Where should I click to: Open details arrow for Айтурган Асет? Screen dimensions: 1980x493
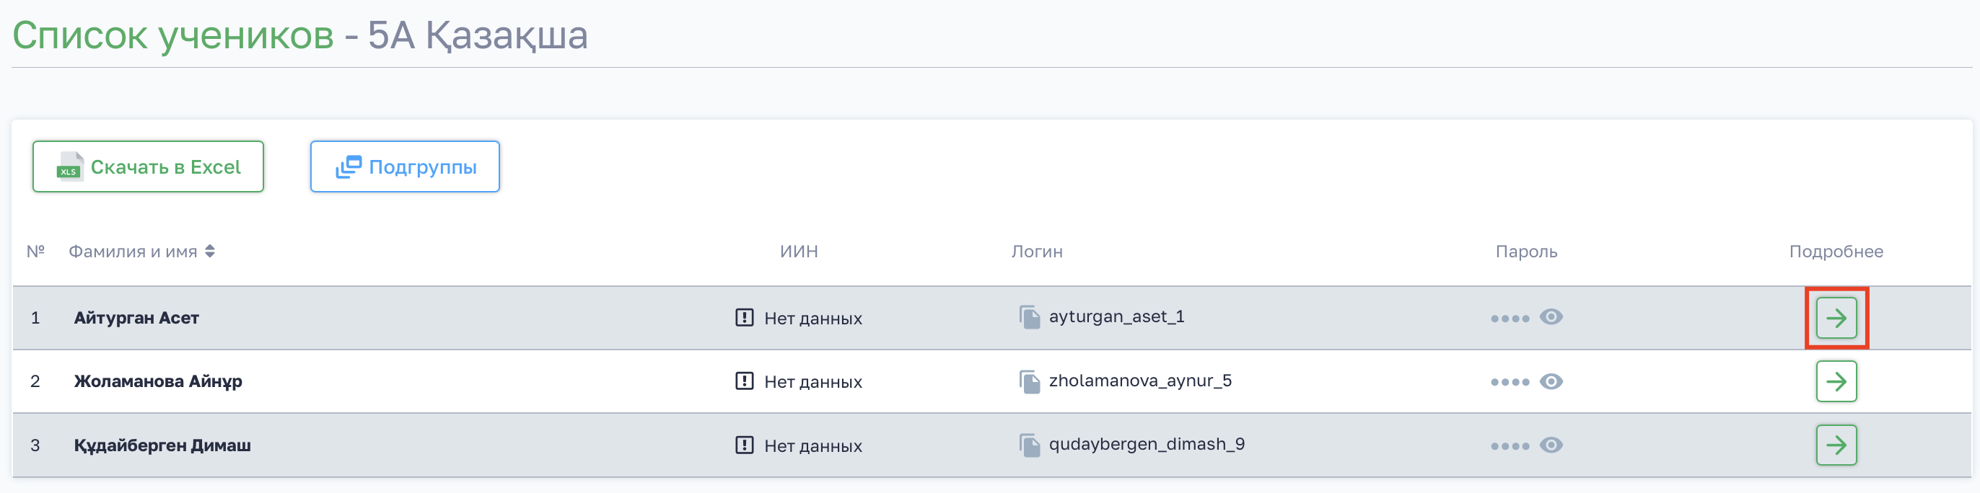(x=1836, y=318)
